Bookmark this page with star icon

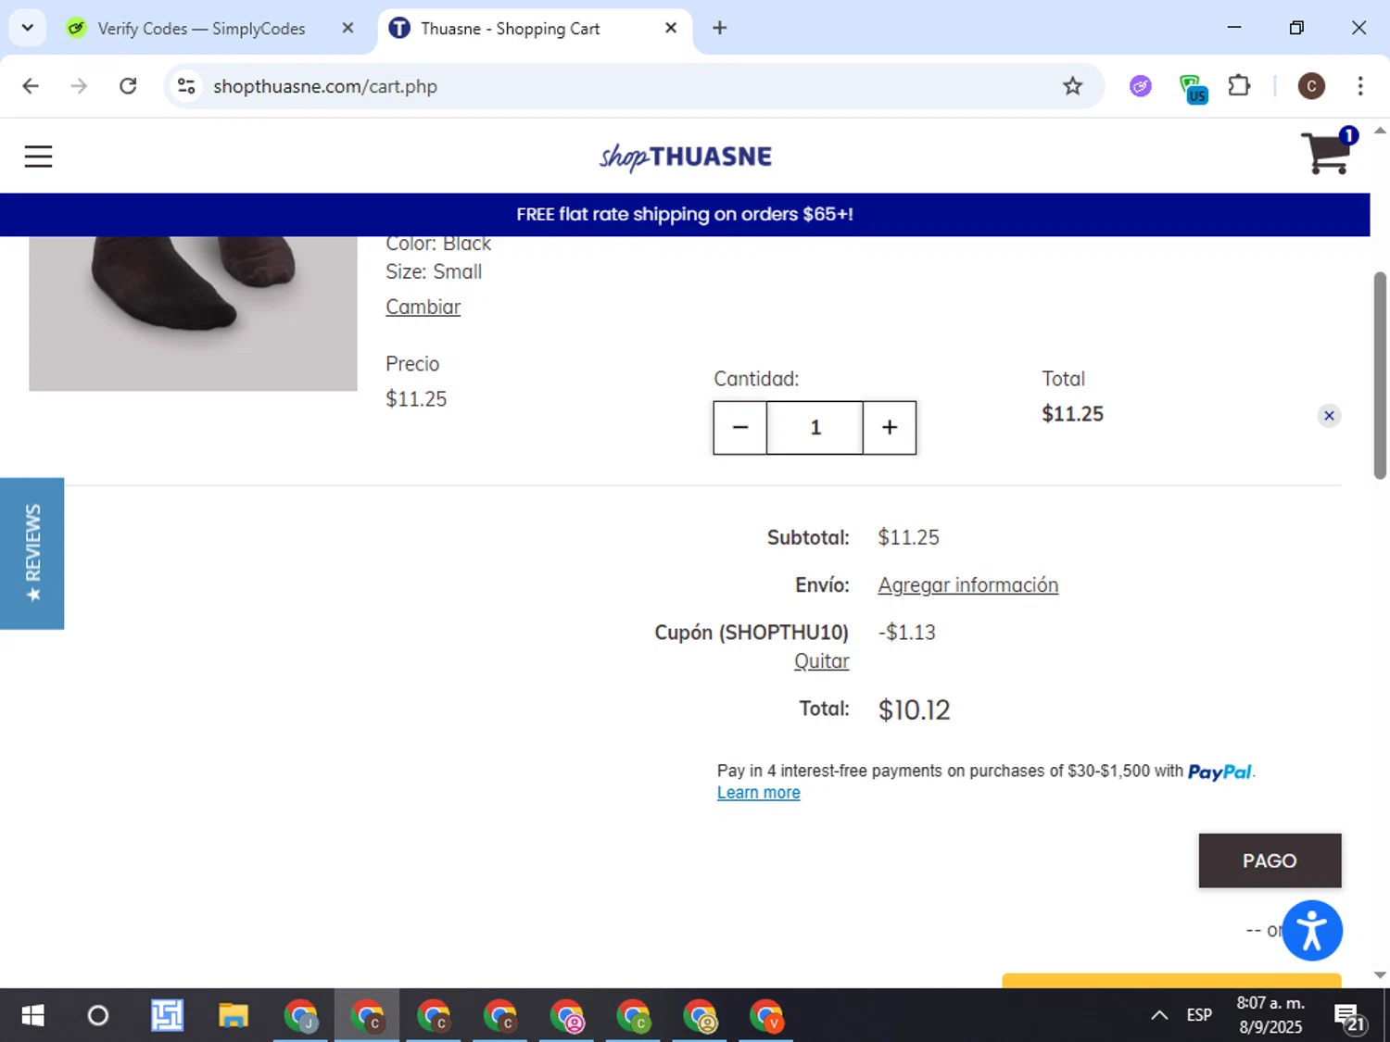(x=1072, y=86)
